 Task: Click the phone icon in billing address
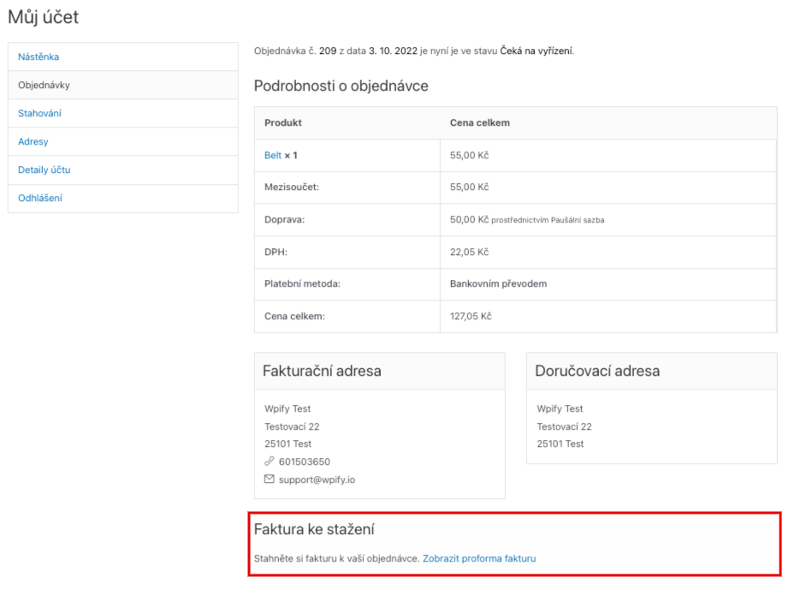pyautogui.click(x=270, y=461)
